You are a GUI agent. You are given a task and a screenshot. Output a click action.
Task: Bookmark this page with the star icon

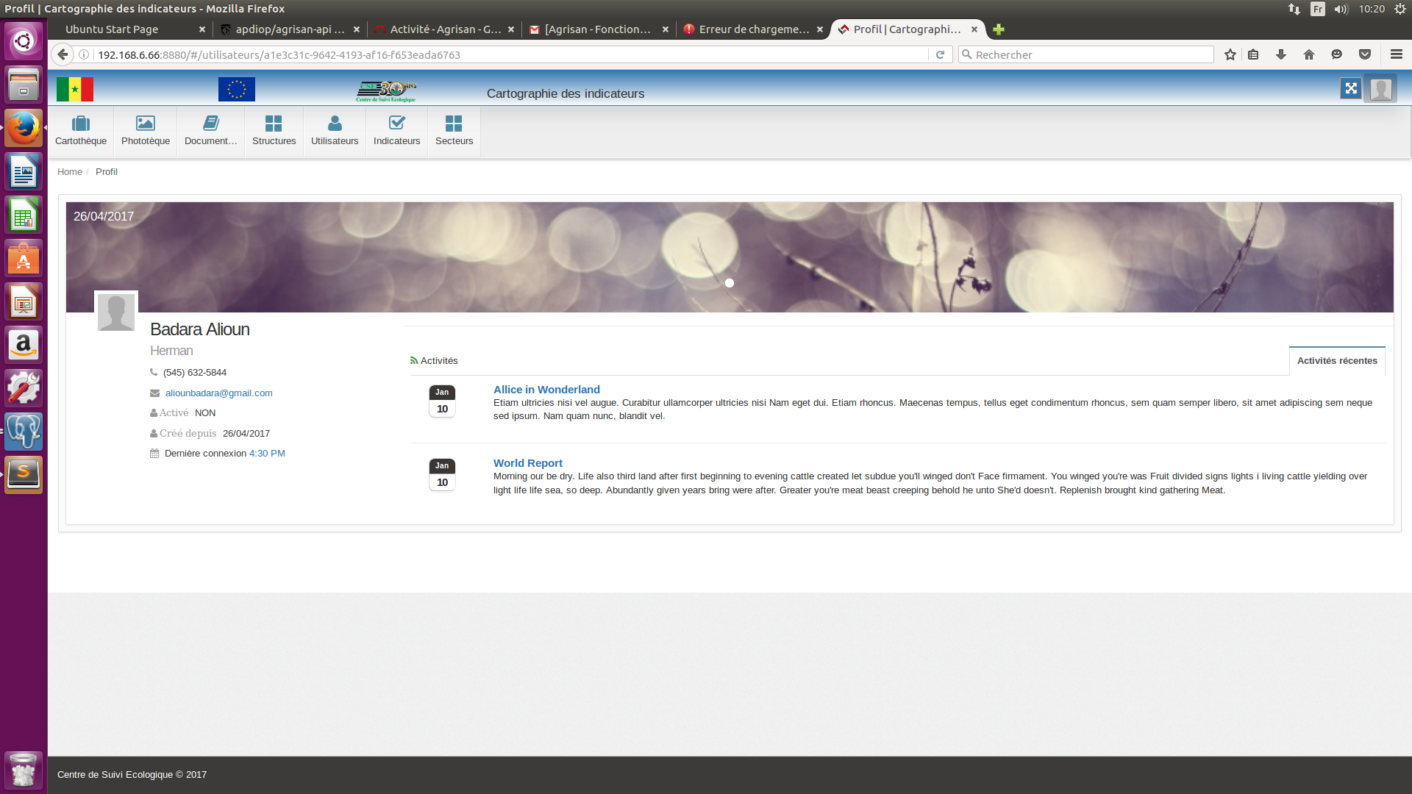click(1230, 54)
